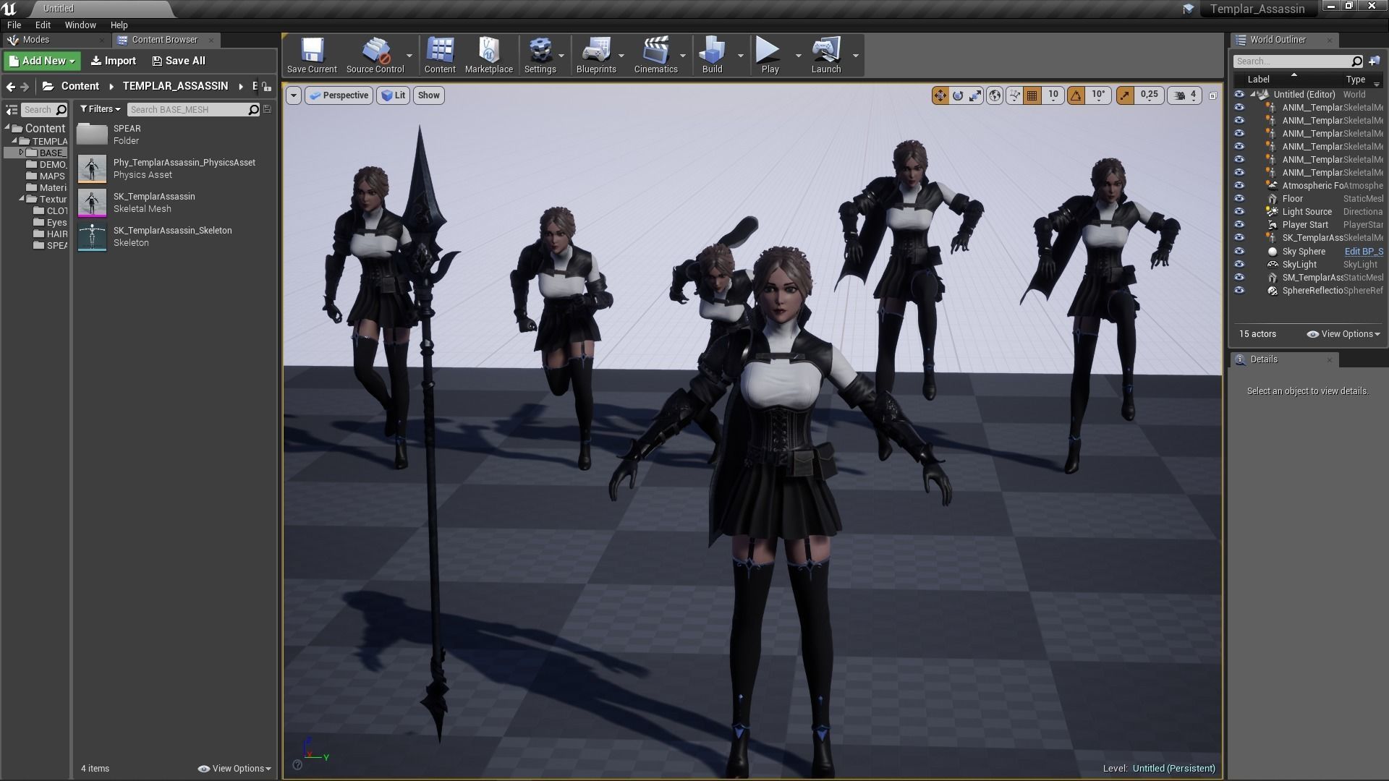This screenshot has width=1389, height=781.
Task: Toggle visibility of SkyLight actor
Action: 1239,265
